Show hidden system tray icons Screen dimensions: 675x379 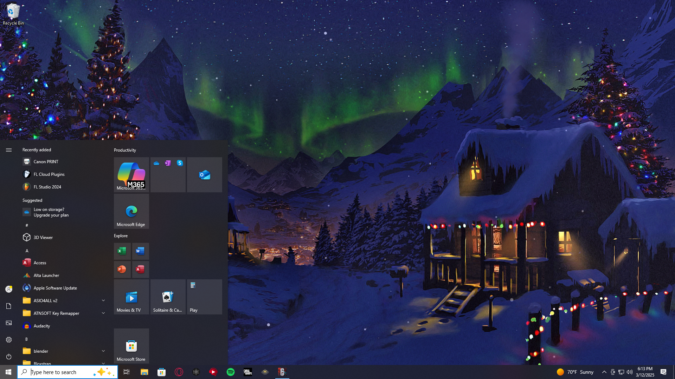604,372
